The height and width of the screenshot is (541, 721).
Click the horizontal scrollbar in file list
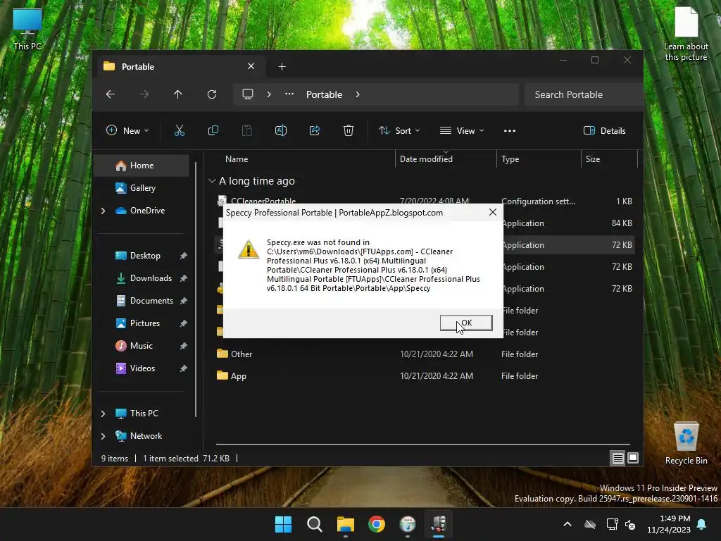[x=423, y=444]
